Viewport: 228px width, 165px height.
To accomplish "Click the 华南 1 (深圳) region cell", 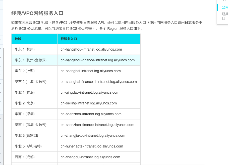I will coord(34,114).
